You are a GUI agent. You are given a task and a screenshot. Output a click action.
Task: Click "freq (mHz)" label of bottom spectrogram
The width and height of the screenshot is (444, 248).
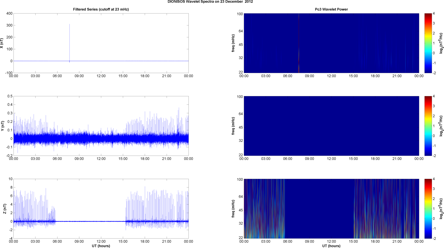[x=233, y=209]
